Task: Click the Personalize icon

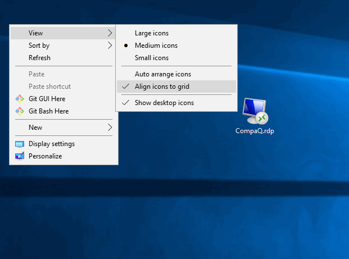Action: [x=20, y=156]
